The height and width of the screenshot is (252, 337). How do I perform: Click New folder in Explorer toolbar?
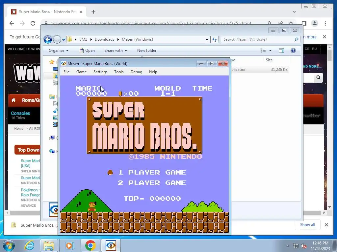click(147, 51)
